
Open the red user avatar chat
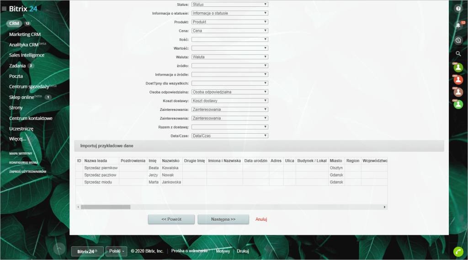click(458, 80)
